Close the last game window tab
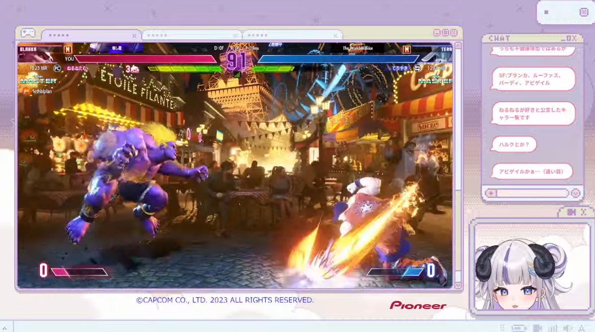This screenshot has width=595, height=332. (335, 36)
